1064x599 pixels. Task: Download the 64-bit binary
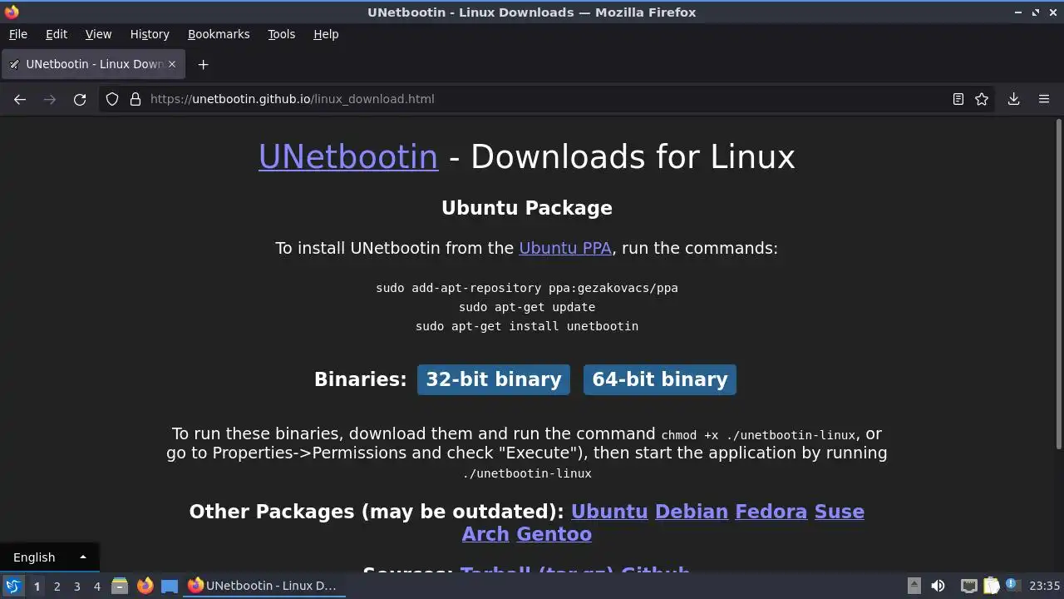point(660,379)
